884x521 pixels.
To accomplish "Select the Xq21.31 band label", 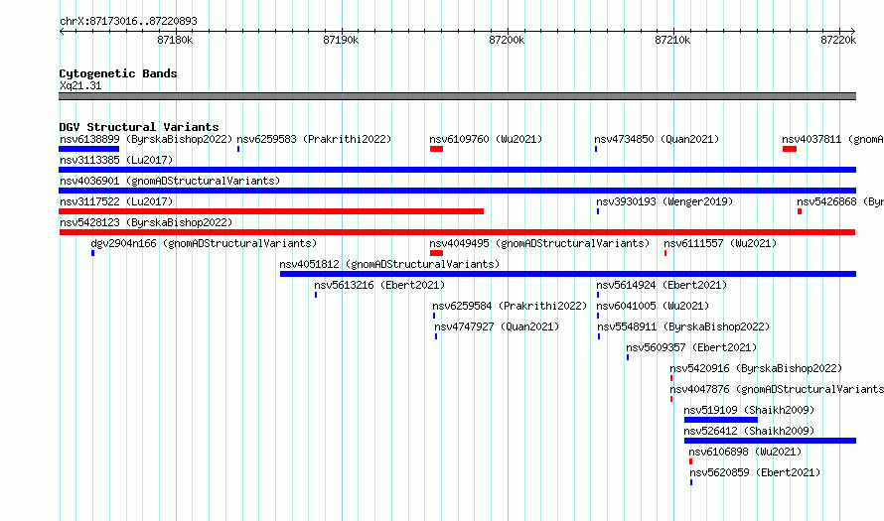I will pos(80,85).
